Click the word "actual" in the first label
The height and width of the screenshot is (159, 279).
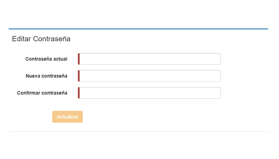click(x=60, y=59)
